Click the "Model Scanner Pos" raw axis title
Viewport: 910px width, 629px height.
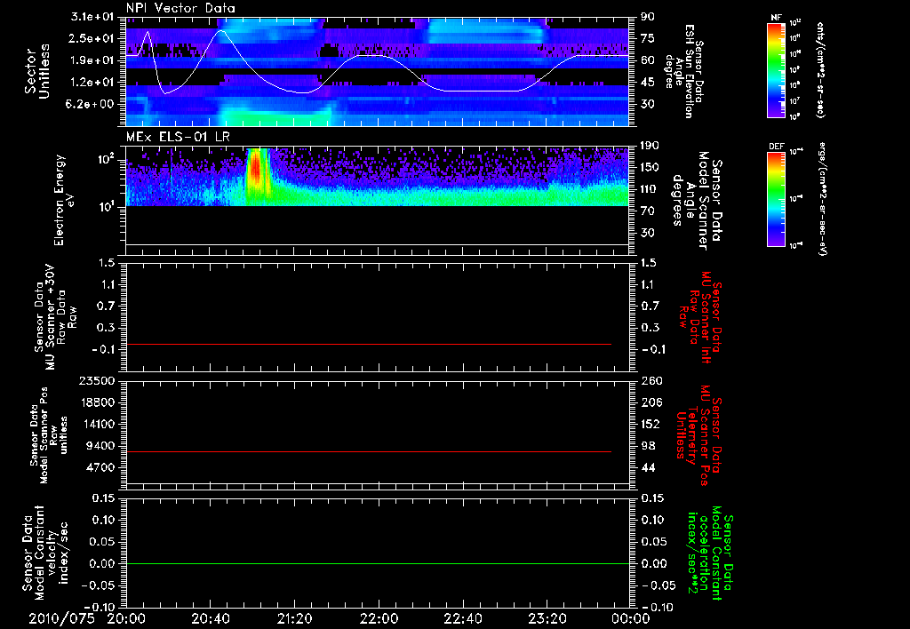point(49,435)
